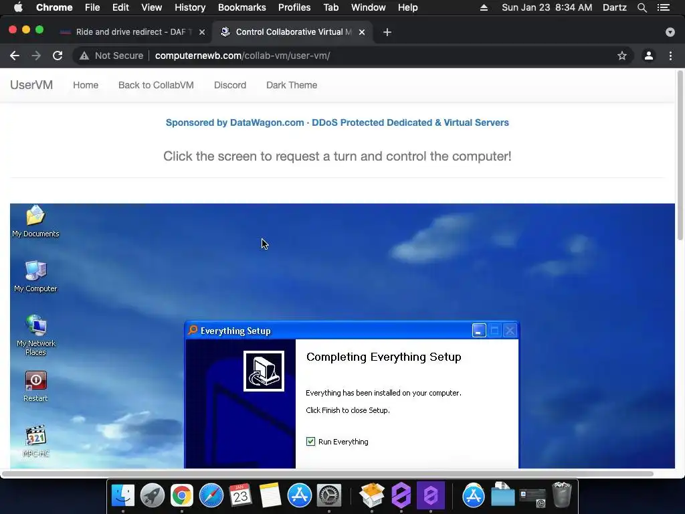Image resolution: width=685 pixels, height=514 pixels.
Task: Close the Control Collaborative Virtual Machine tab
Action: tap(362, 32)
